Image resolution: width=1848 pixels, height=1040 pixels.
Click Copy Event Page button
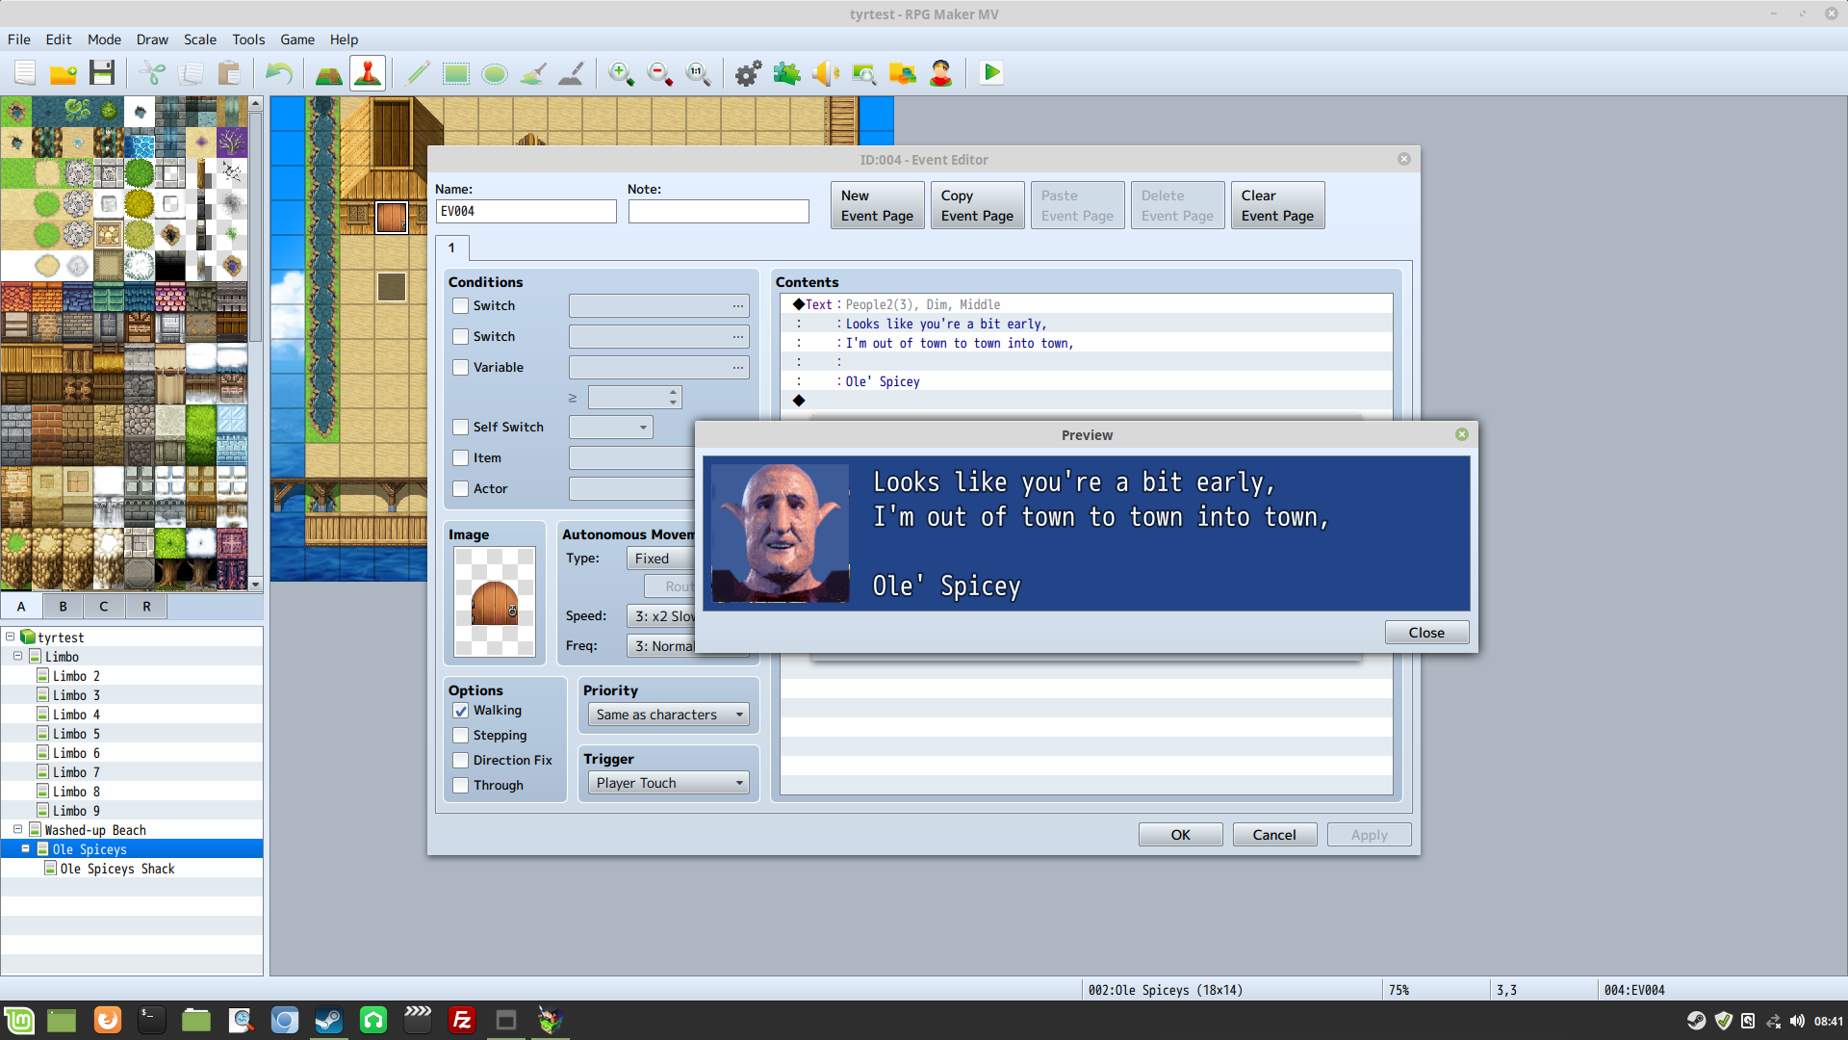coord(976,205)
